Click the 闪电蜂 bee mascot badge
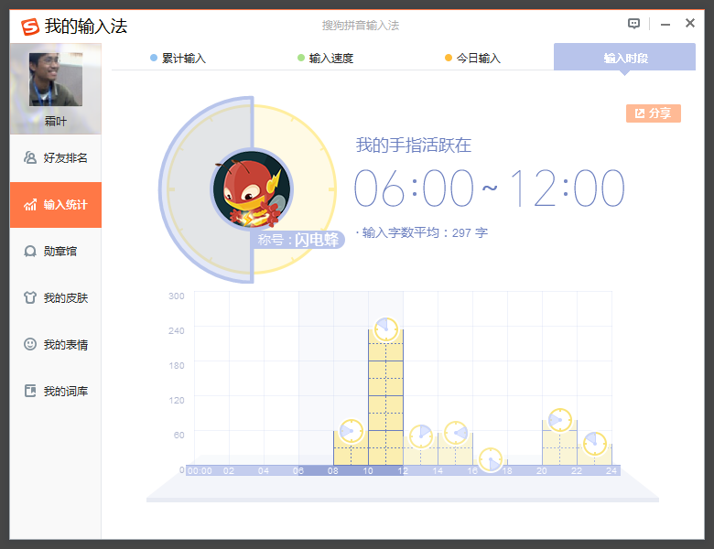This screenshot has width=714, height=549. click(252, 189)
